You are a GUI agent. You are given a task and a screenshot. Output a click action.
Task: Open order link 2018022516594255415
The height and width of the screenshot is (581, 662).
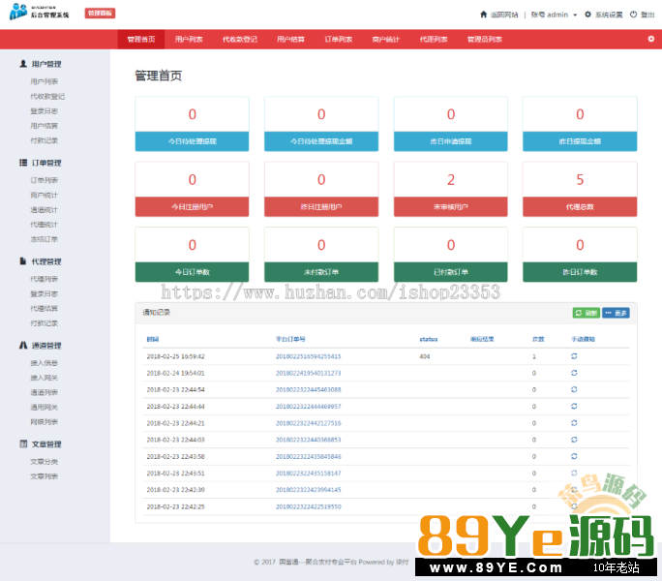point(308,356)
